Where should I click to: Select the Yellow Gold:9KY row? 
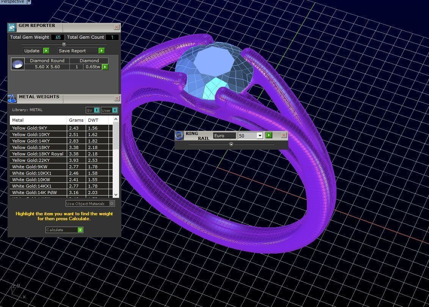pyautogui.click(x=61, y=128)
